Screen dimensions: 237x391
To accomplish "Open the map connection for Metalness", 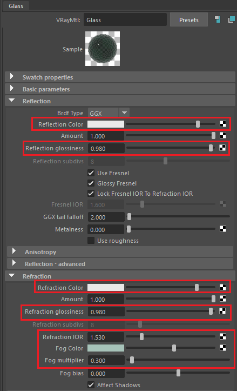I will coord(223,229).
